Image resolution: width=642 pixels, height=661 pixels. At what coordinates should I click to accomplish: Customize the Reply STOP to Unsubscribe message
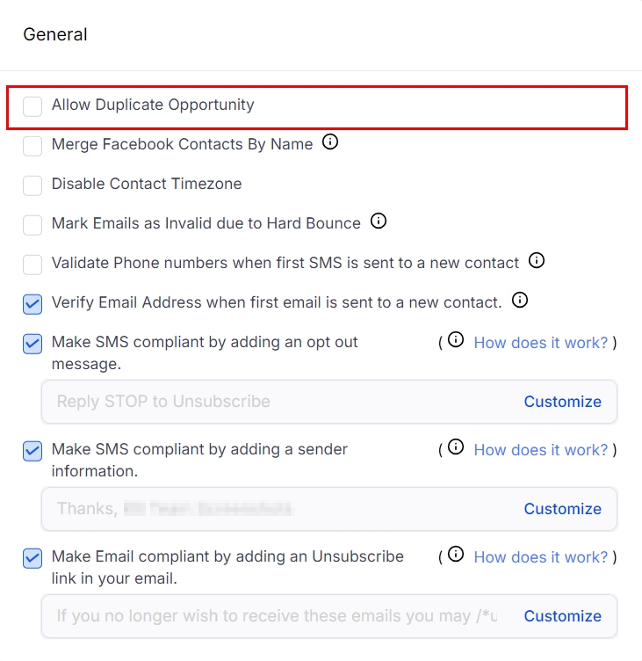pos(562,402)
